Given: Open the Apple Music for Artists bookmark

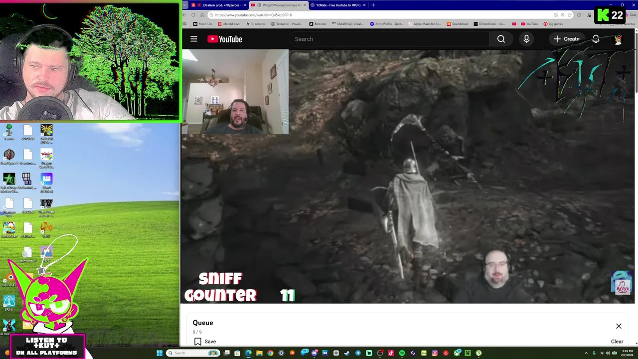Looking at the screenshot, I should tap(424, 24).
